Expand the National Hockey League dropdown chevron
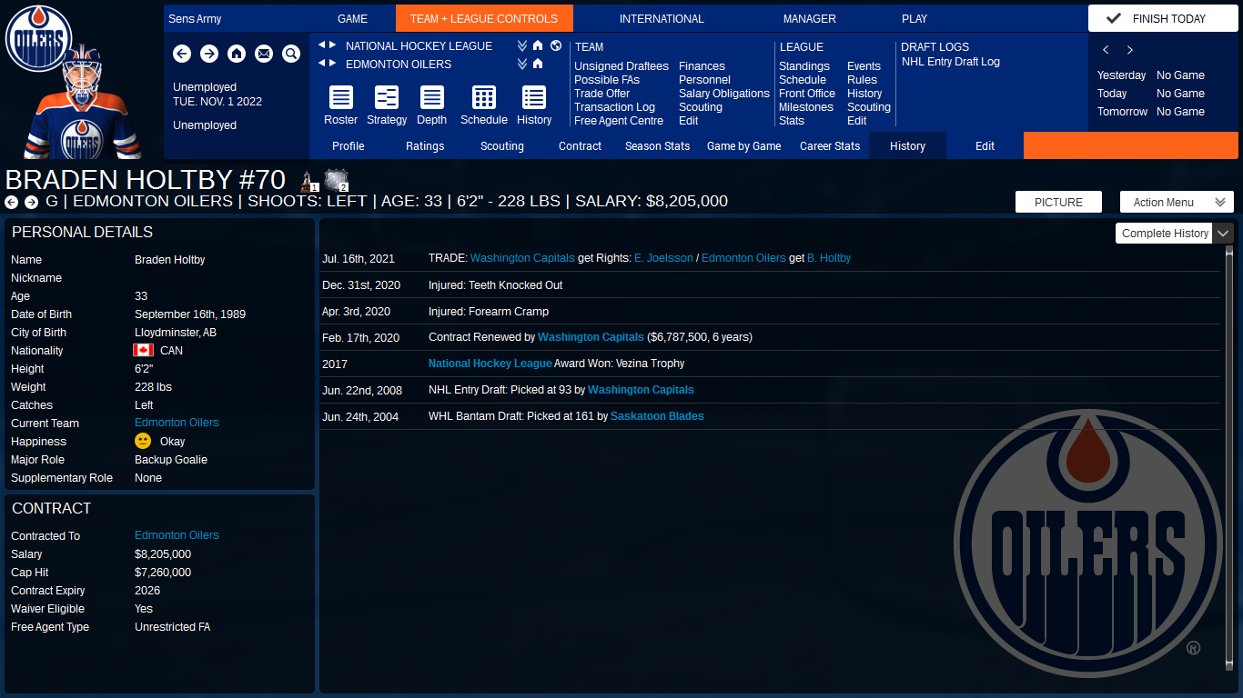1243x698 pixels. 522,45
